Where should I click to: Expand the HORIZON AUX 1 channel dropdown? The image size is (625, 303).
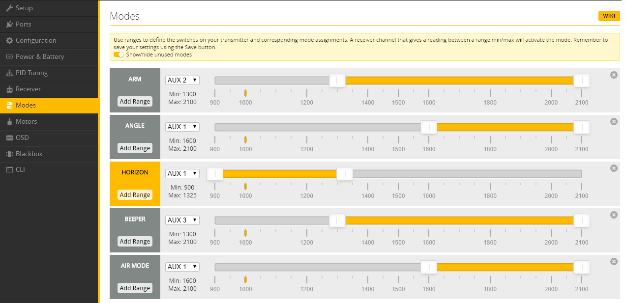[x=182, y=173]
